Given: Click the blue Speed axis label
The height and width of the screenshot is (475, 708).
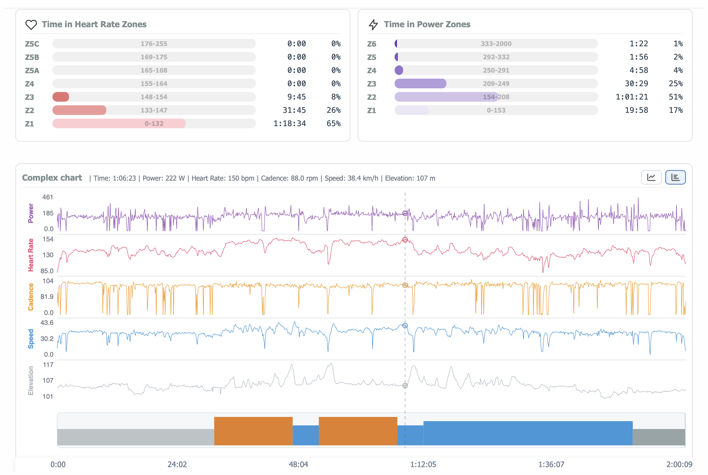Looking at the screenshot, I should 31,339.
